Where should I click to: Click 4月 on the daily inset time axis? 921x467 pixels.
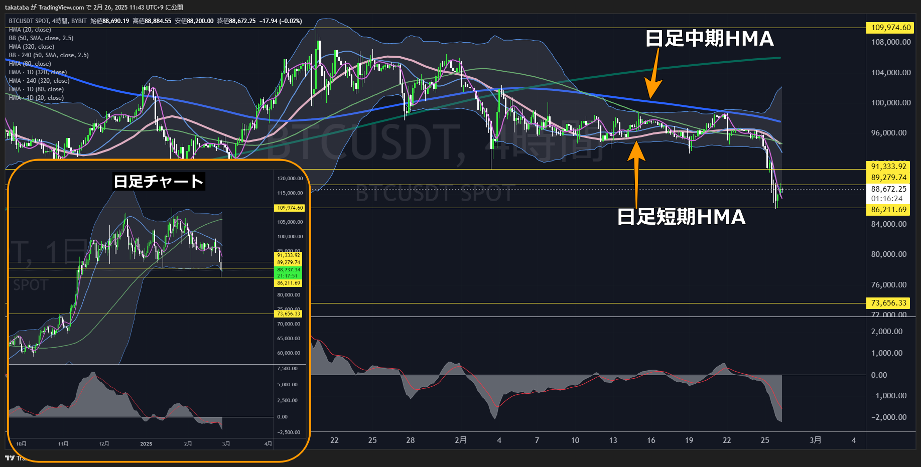(x=269, y=444)
